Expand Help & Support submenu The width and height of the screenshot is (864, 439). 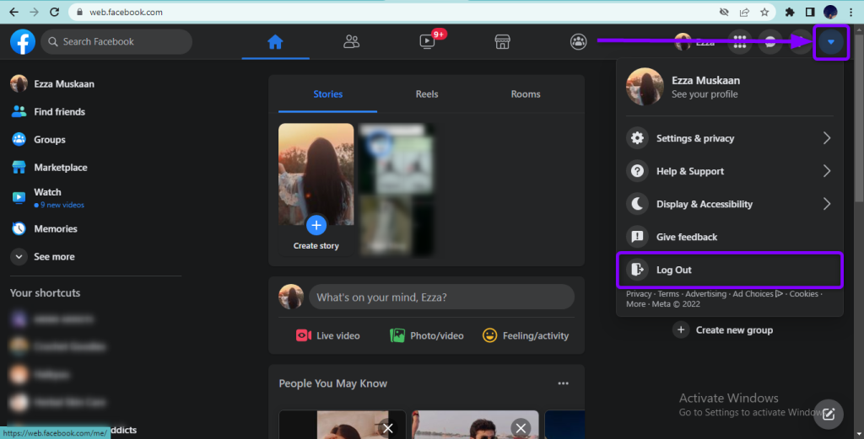click(730, 171)
